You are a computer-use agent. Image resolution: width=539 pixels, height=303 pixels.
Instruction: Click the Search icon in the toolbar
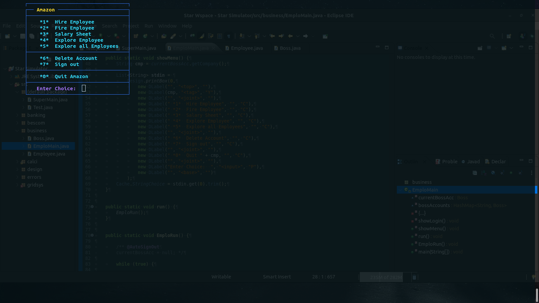coord(492,36)
